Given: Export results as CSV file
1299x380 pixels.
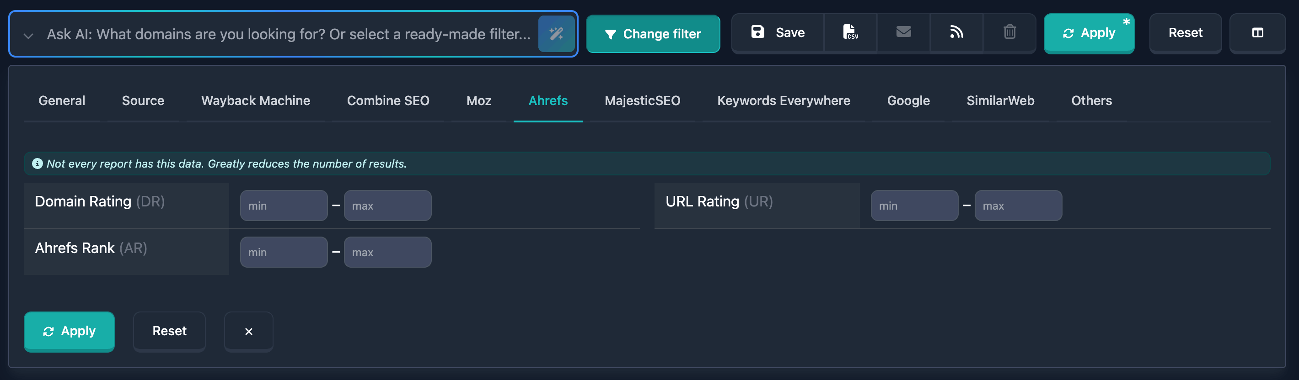Looking at the screenshot, I should point(850,33).
